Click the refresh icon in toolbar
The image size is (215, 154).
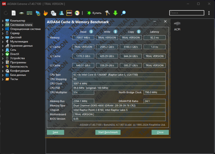click(x=6, y=13)
